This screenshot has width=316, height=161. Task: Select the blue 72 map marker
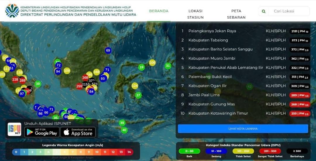[x=59, y=65]
